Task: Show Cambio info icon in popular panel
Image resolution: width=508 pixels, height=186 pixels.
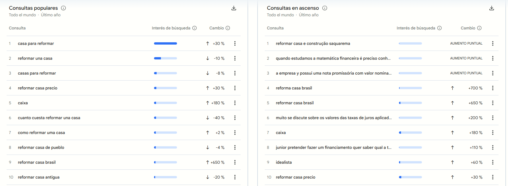Action: point(228,28)
